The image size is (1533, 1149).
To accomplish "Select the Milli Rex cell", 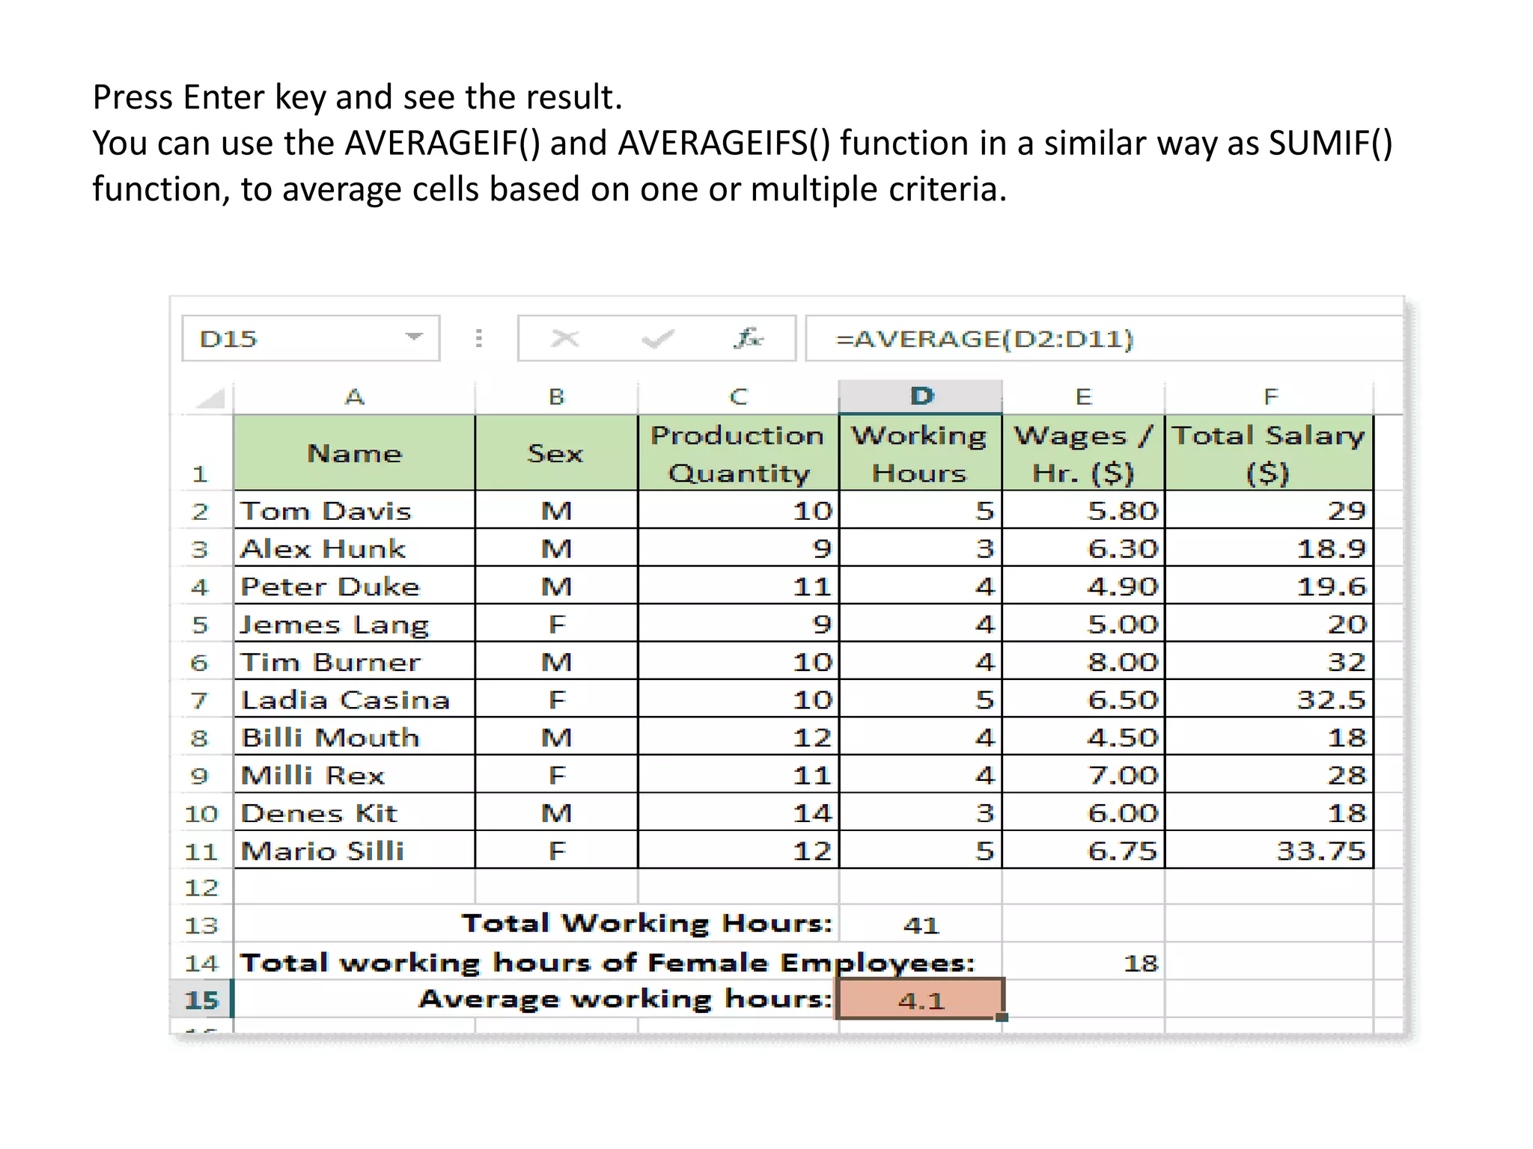I will click(x=354, y=775).
